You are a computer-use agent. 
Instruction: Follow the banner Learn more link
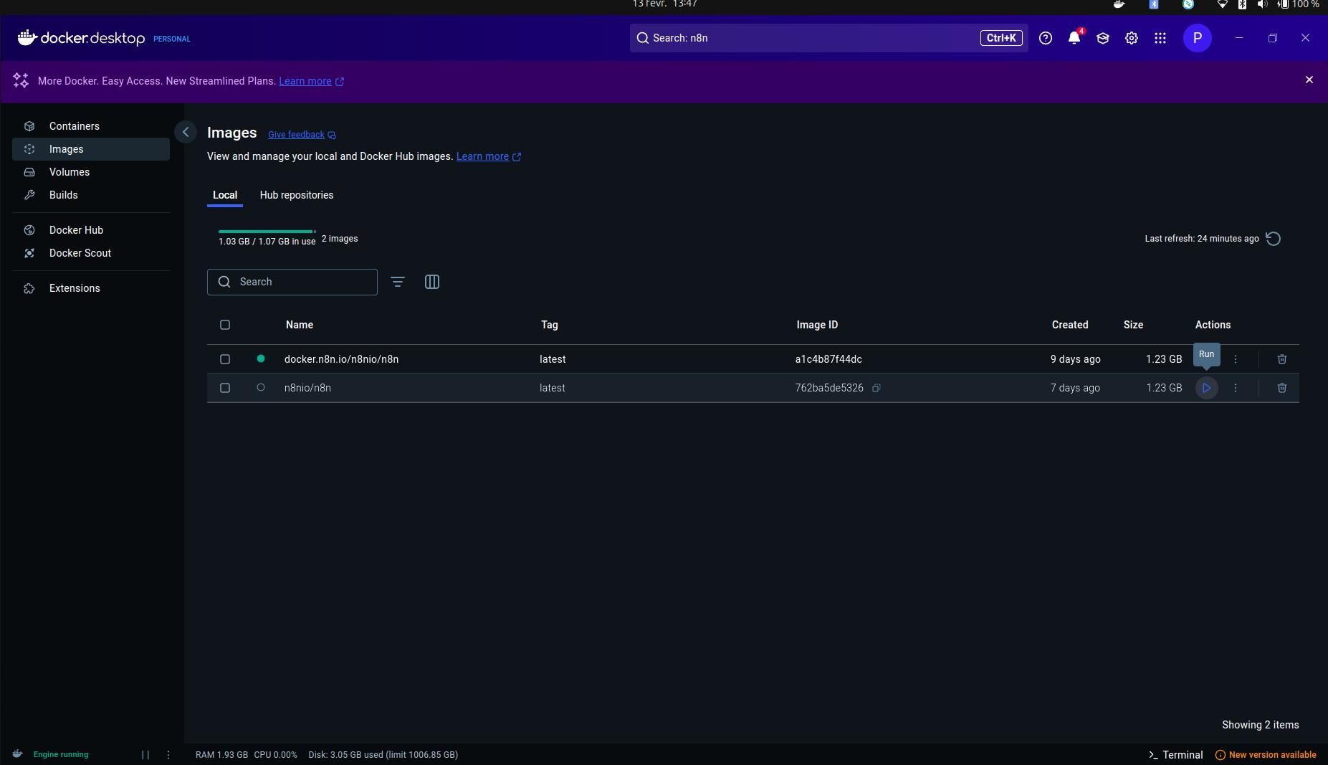point(312,81)
